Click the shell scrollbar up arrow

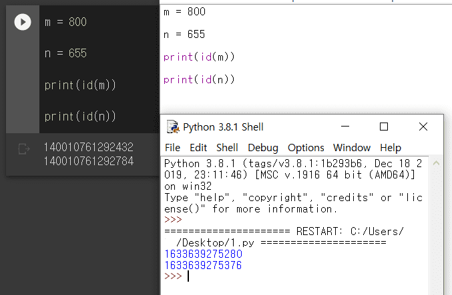pyautogui.click(x=436, y=163)
